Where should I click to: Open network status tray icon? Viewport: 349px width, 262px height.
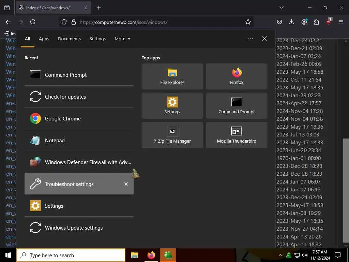pos(297,255)
